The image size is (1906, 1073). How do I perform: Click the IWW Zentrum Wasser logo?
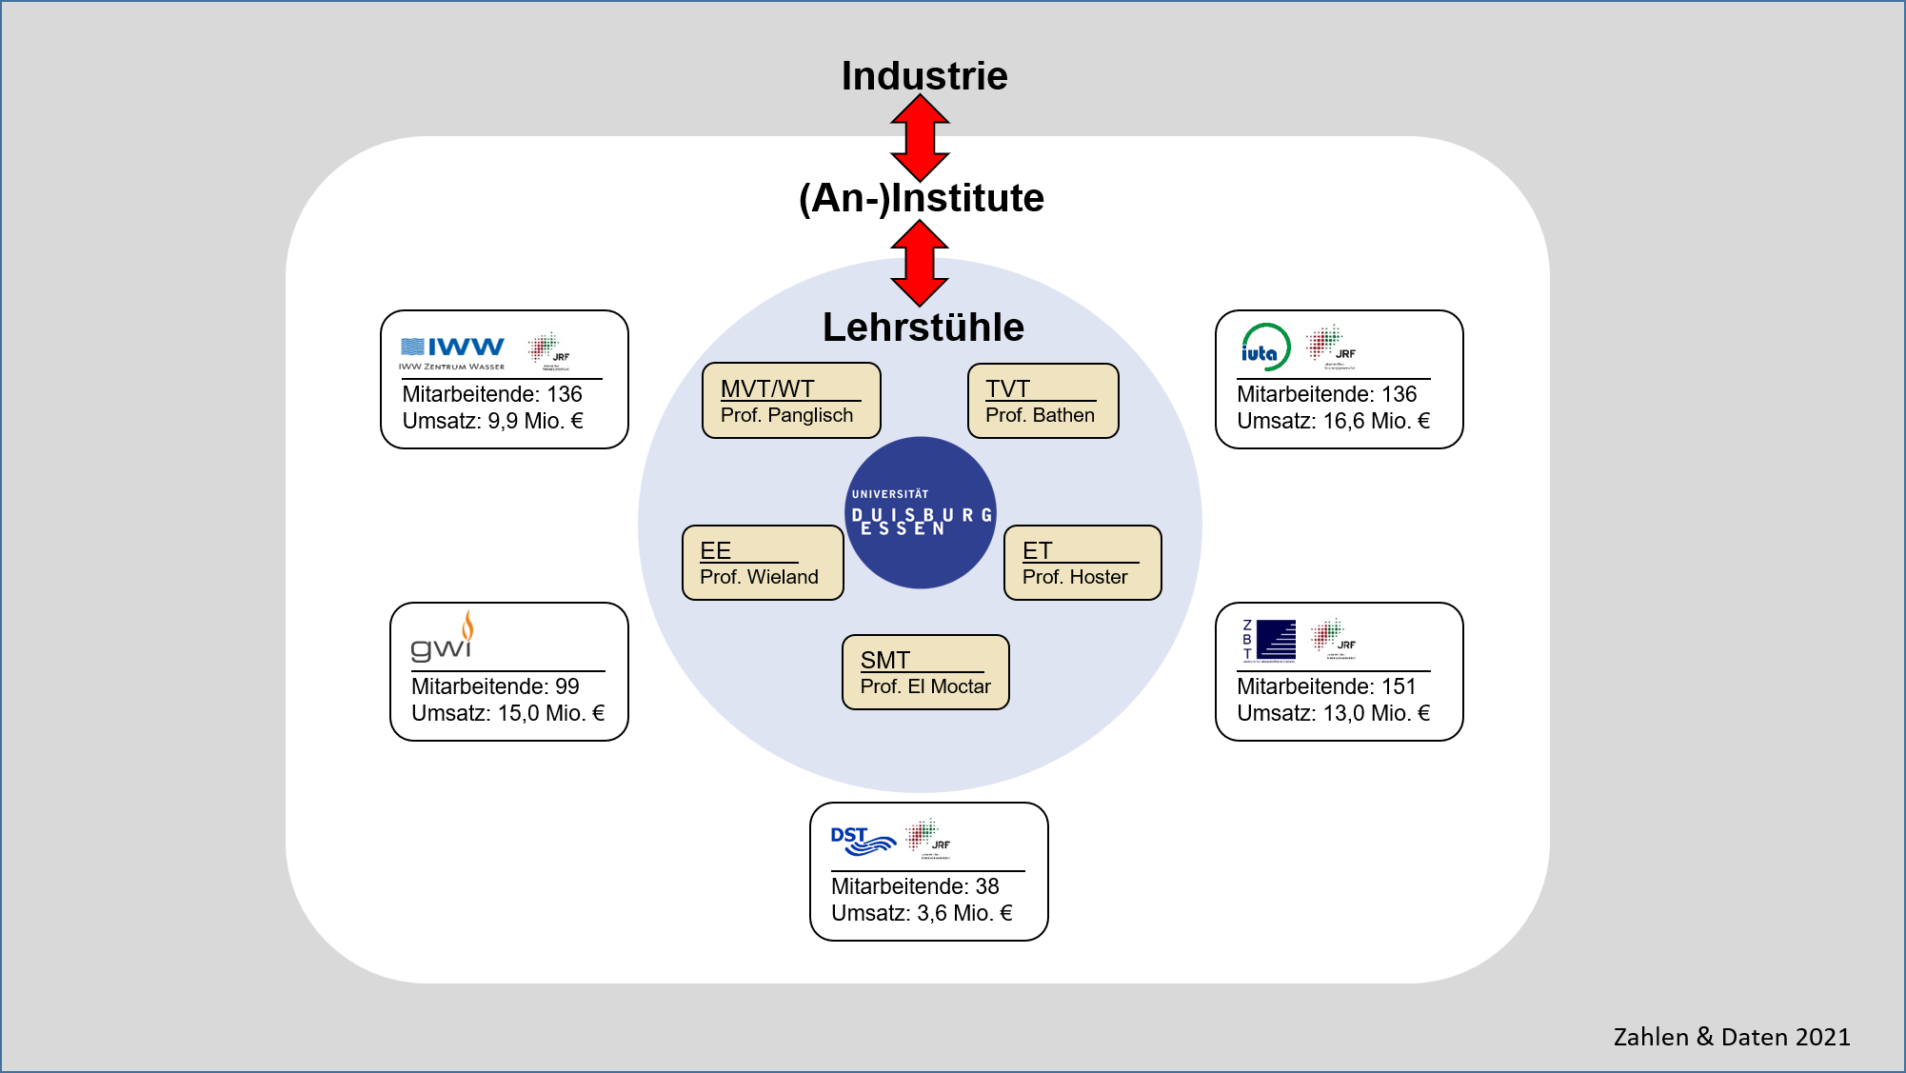pyautogui.click(x=452, y=351)
